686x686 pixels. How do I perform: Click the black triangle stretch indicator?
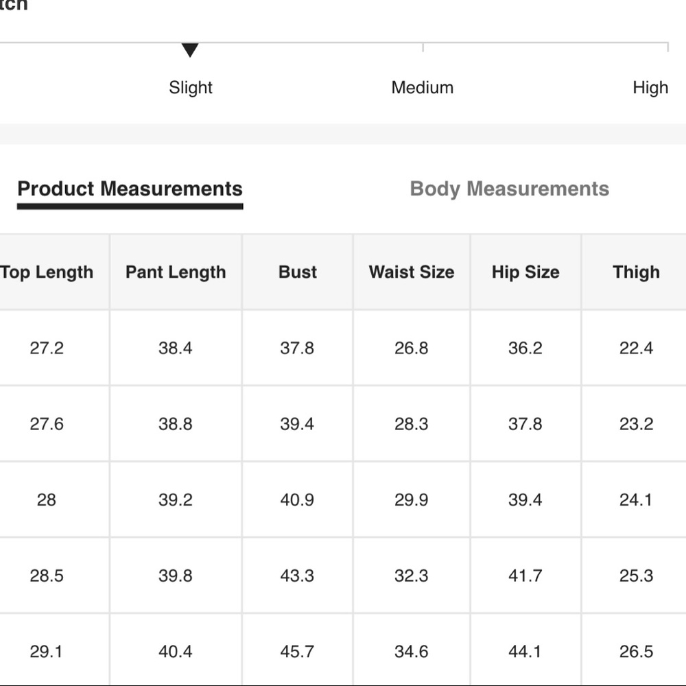click(x=190, y=50)
